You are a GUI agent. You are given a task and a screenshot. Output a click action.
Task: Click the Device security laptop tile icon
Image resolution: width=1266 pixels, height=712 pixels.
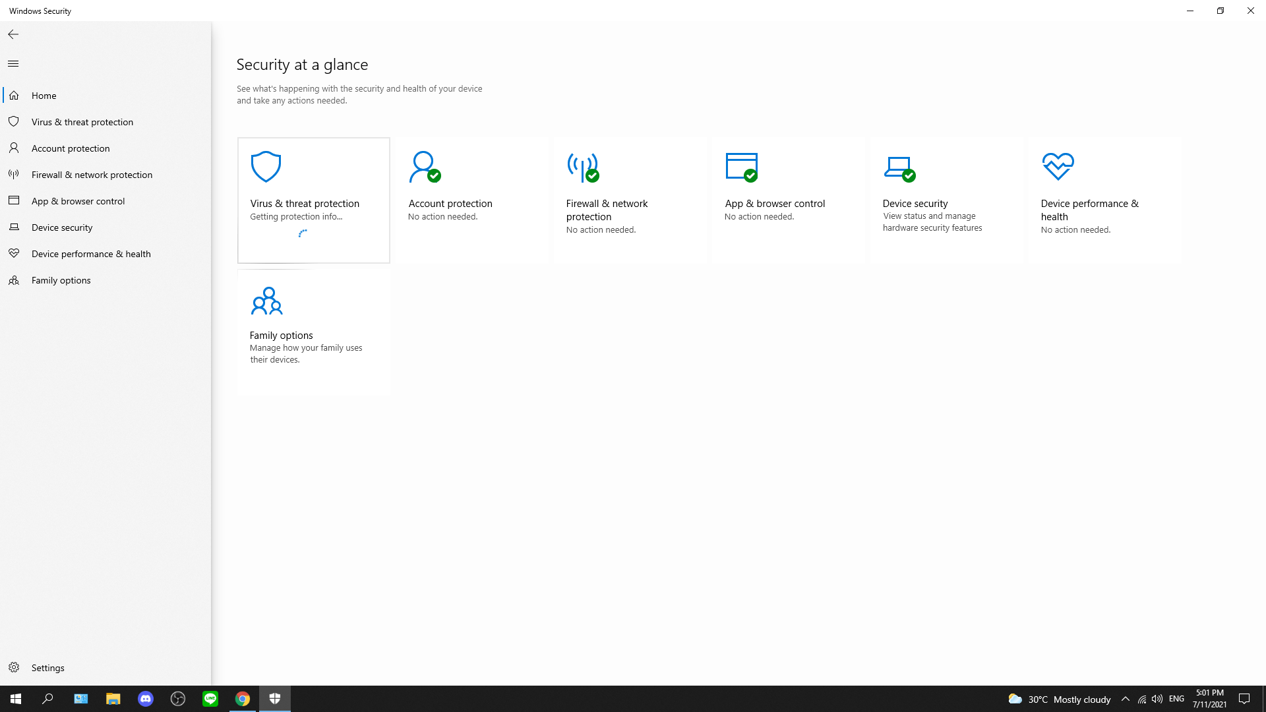pos(899,167)
